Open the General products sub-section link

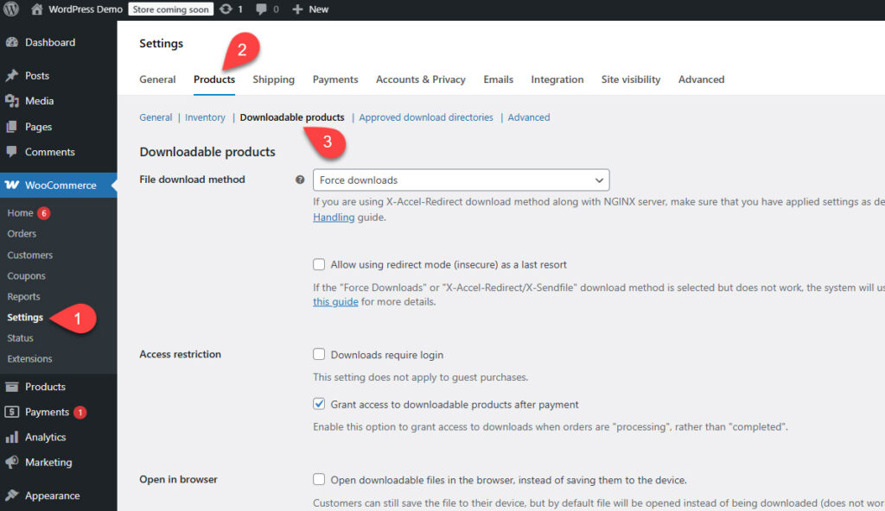coord(156,117)
